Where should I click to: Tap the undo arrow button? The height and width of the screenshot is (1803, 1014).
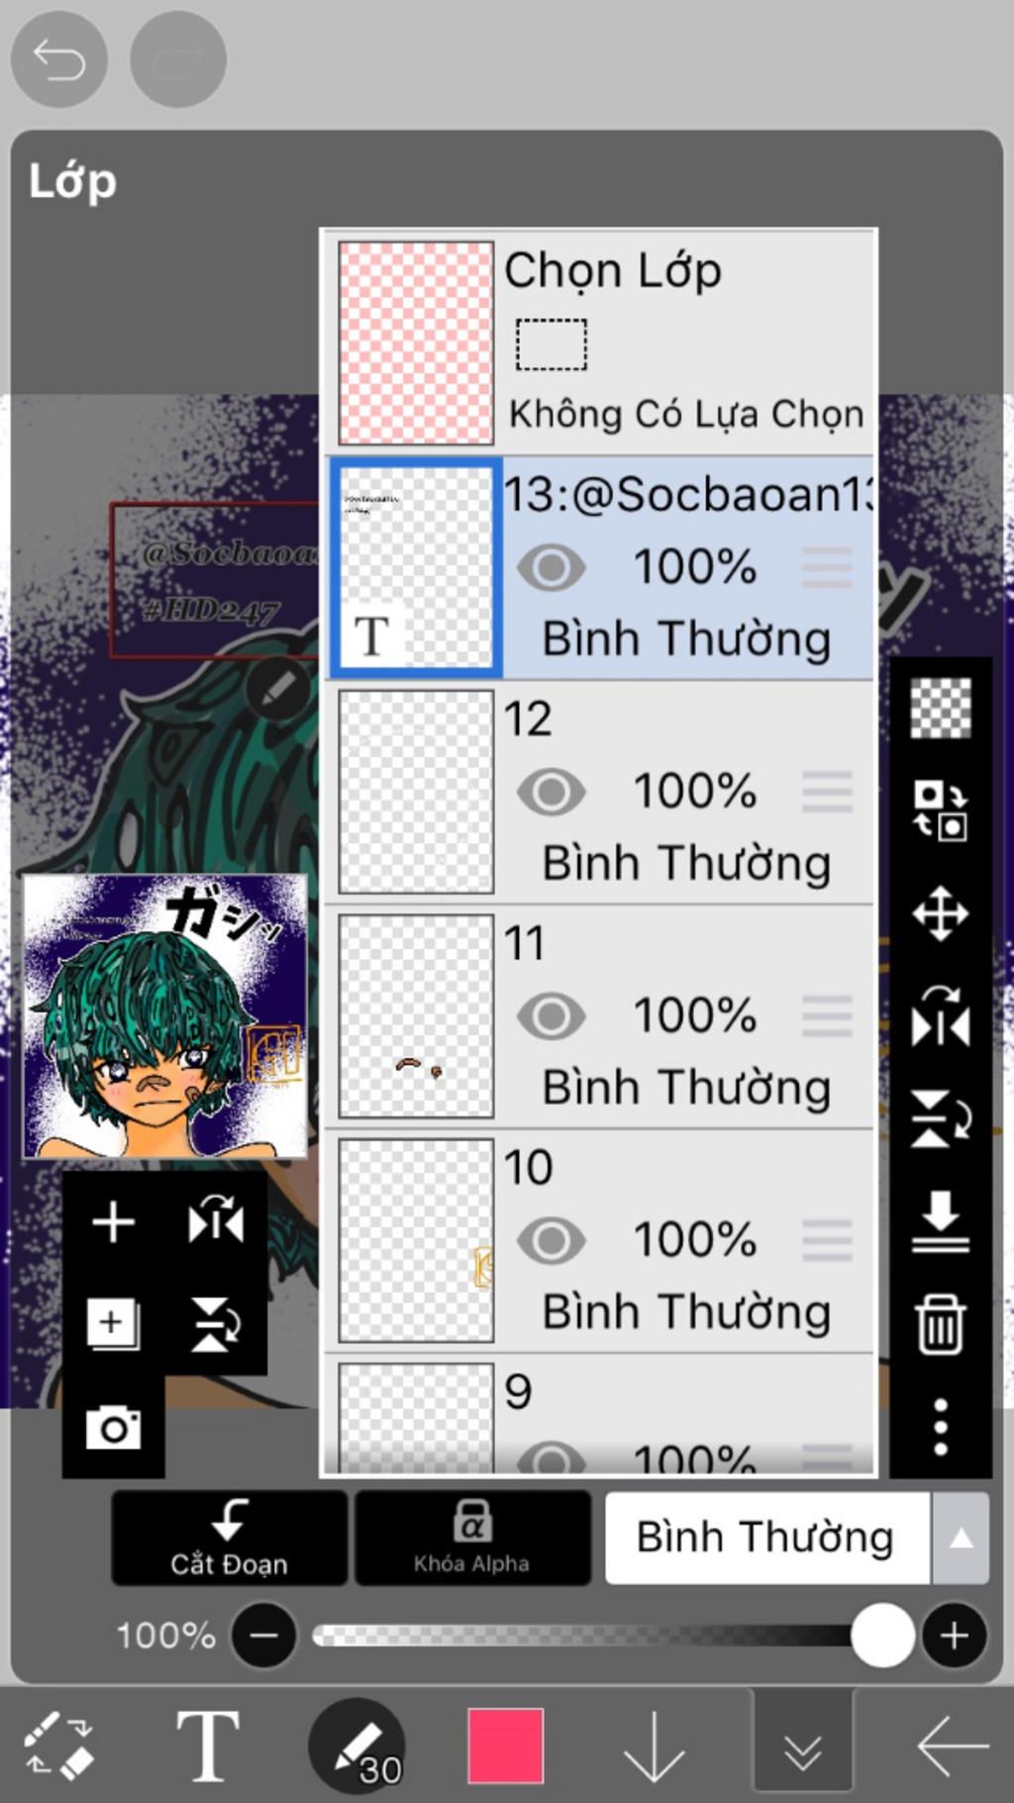(59, 59)
